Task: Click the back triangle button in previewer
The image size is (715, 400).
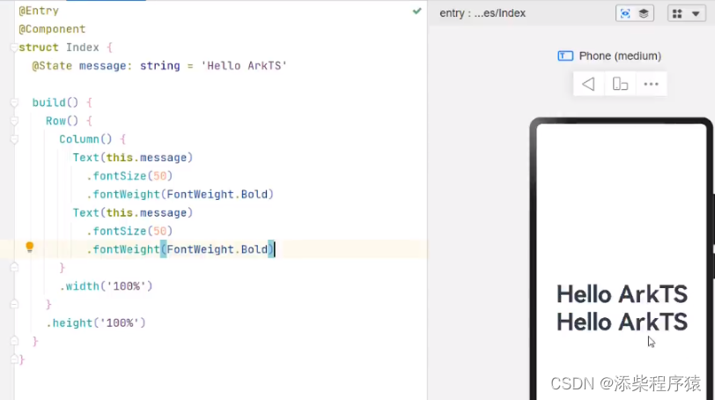Action: pyautogui.click(x=588, y=84)
